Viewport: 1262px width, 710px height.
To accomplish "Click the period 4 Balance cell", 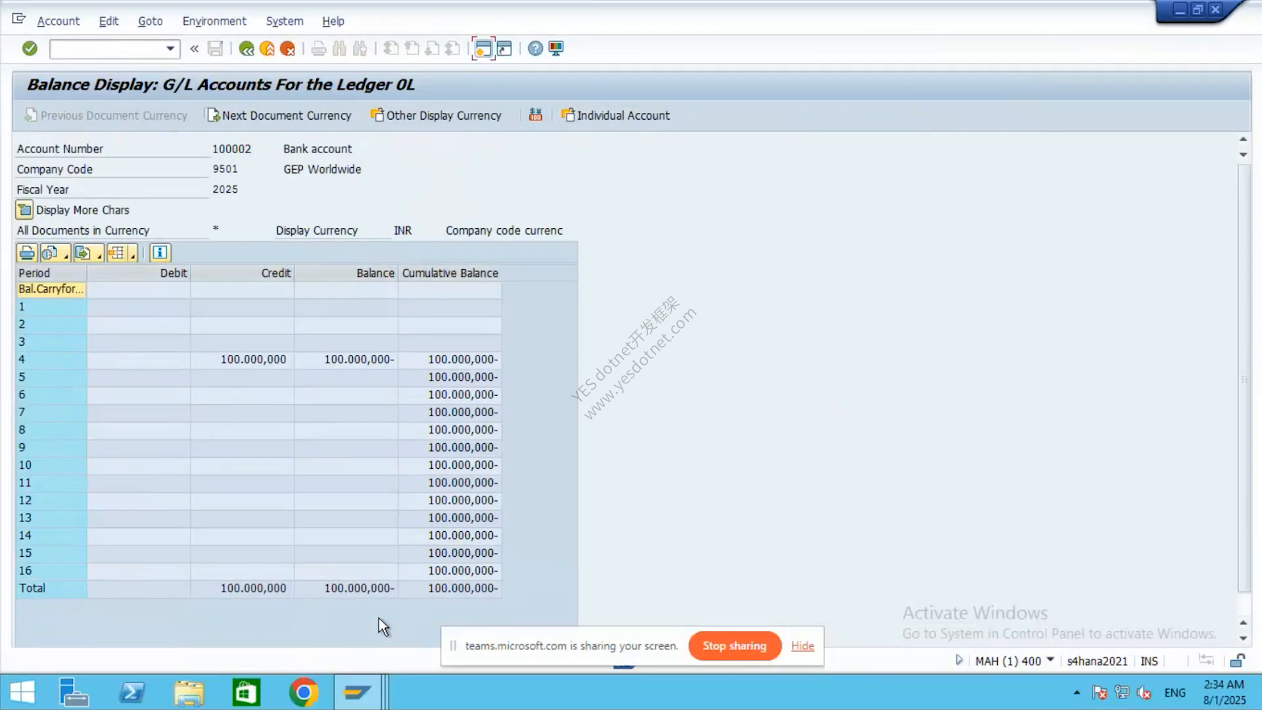I will (x=346, y=360).
